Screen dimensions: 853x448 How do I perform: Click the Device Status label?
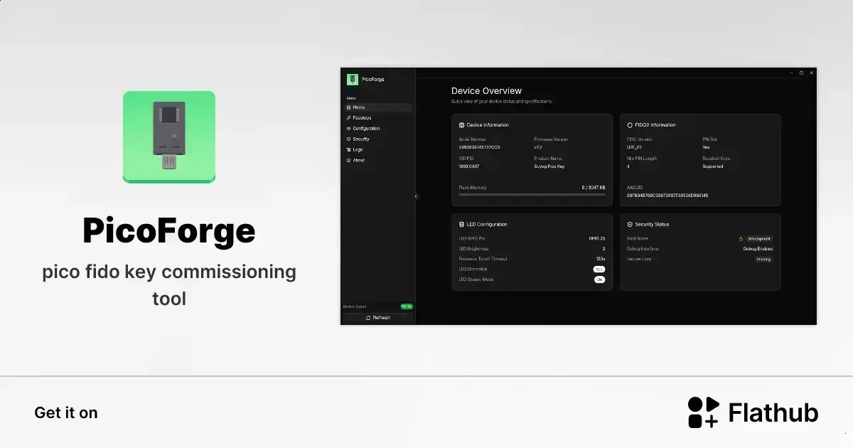tap(354, 306)
